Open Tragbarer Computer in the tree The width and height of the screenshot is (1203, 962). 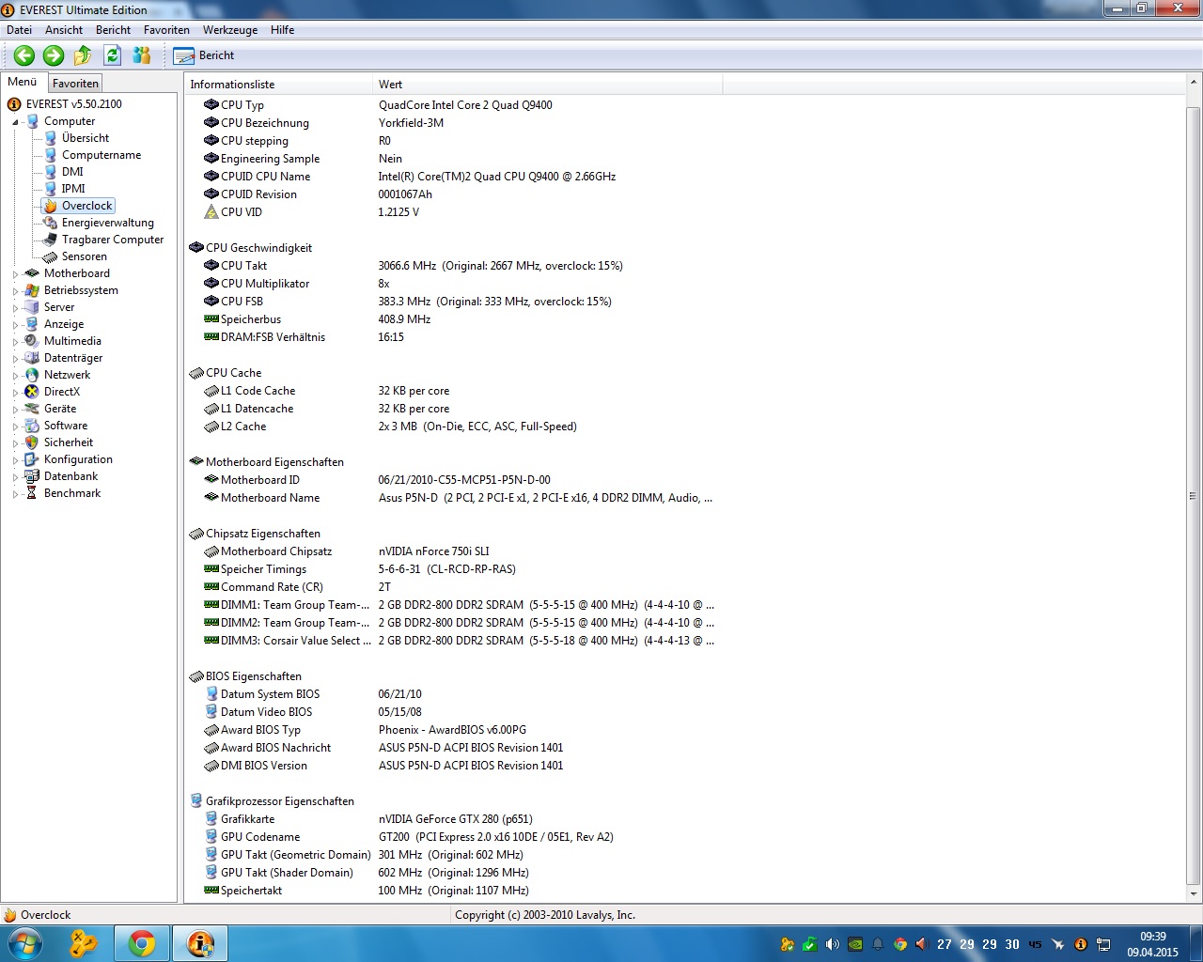[x=113, y=240]
